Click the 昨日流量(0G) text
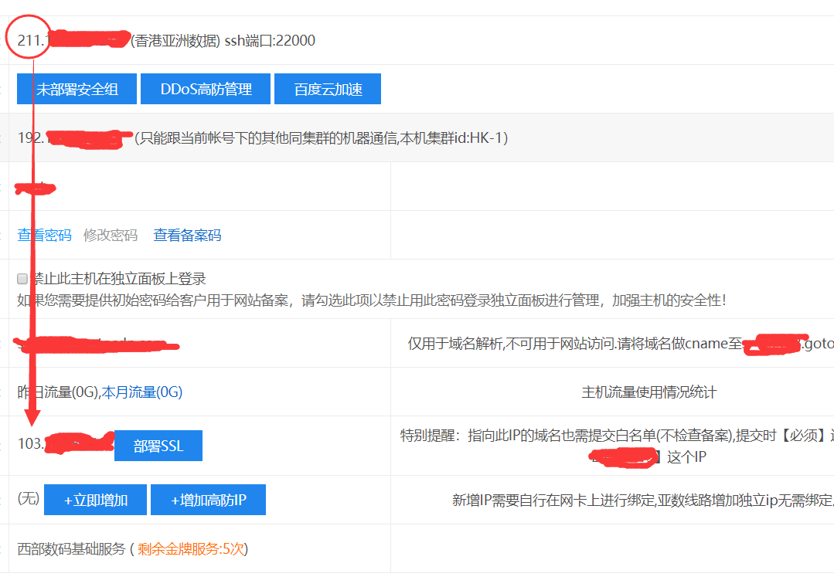This screenshot has width=834, height=587. pos(58,392)
